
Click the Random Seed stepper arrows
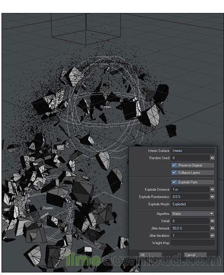pos(212,158)
